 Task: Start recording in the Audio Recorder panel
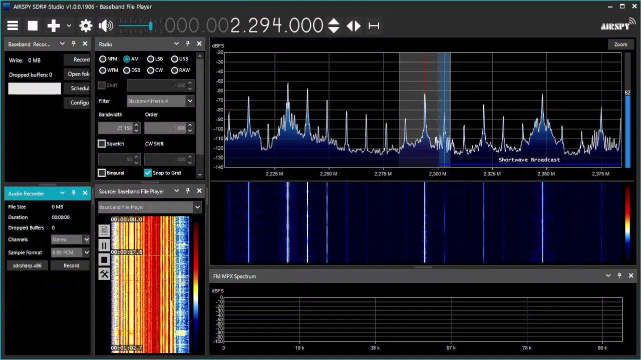tap(71, 265)
